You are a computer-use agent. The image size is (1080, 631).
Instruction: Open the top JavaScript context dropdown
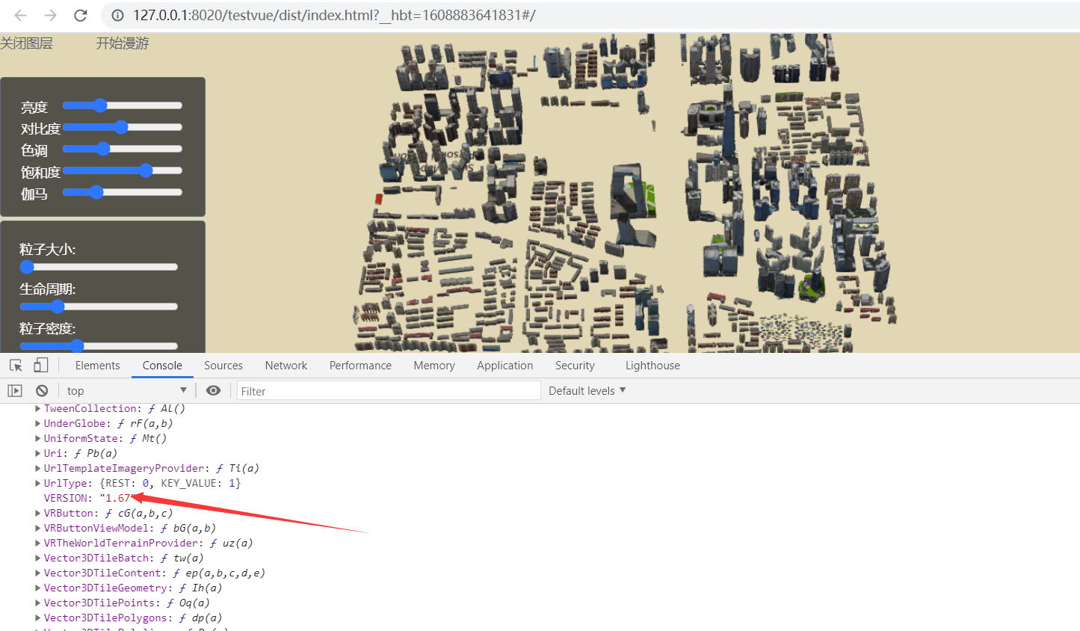click(x=126, y=391)
